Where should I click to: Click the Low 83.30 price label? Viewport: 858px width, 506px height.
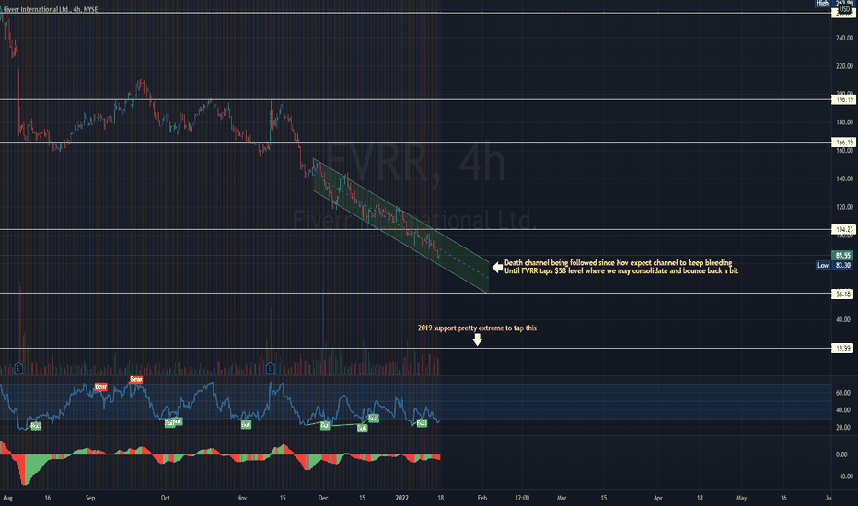pyautogui.click(x=834, y=265)
